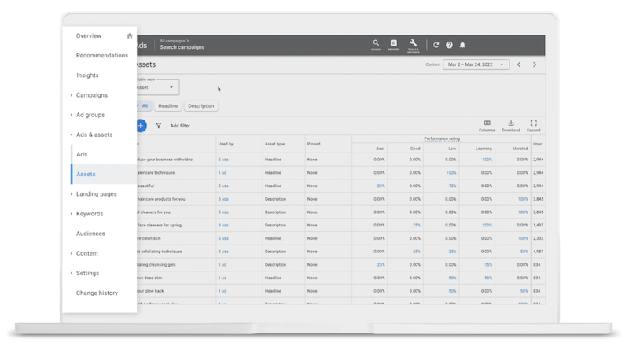Click the Asset type column header
Image resolution: width=629 pixels, height=346 pixels.
(x=274, y=144)
